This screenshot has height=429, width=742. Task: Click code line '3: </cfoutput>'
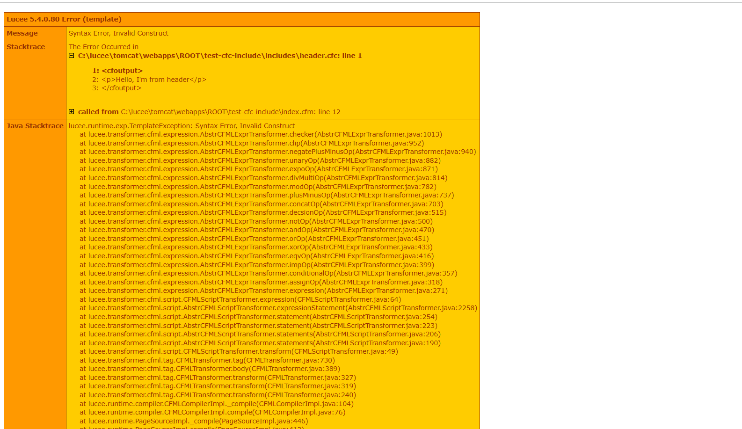(x=116, y=88)
